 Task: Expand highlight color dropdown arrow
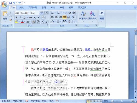19,22
